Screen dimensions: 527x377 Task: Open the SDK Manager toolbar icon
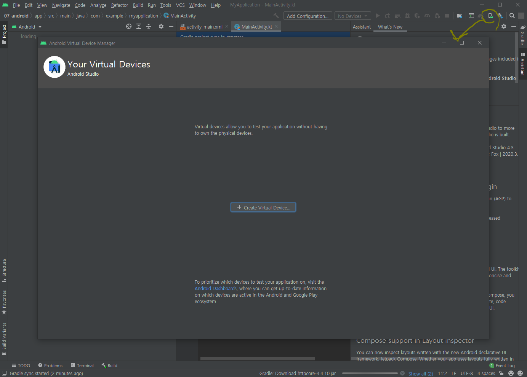(500, 16)
